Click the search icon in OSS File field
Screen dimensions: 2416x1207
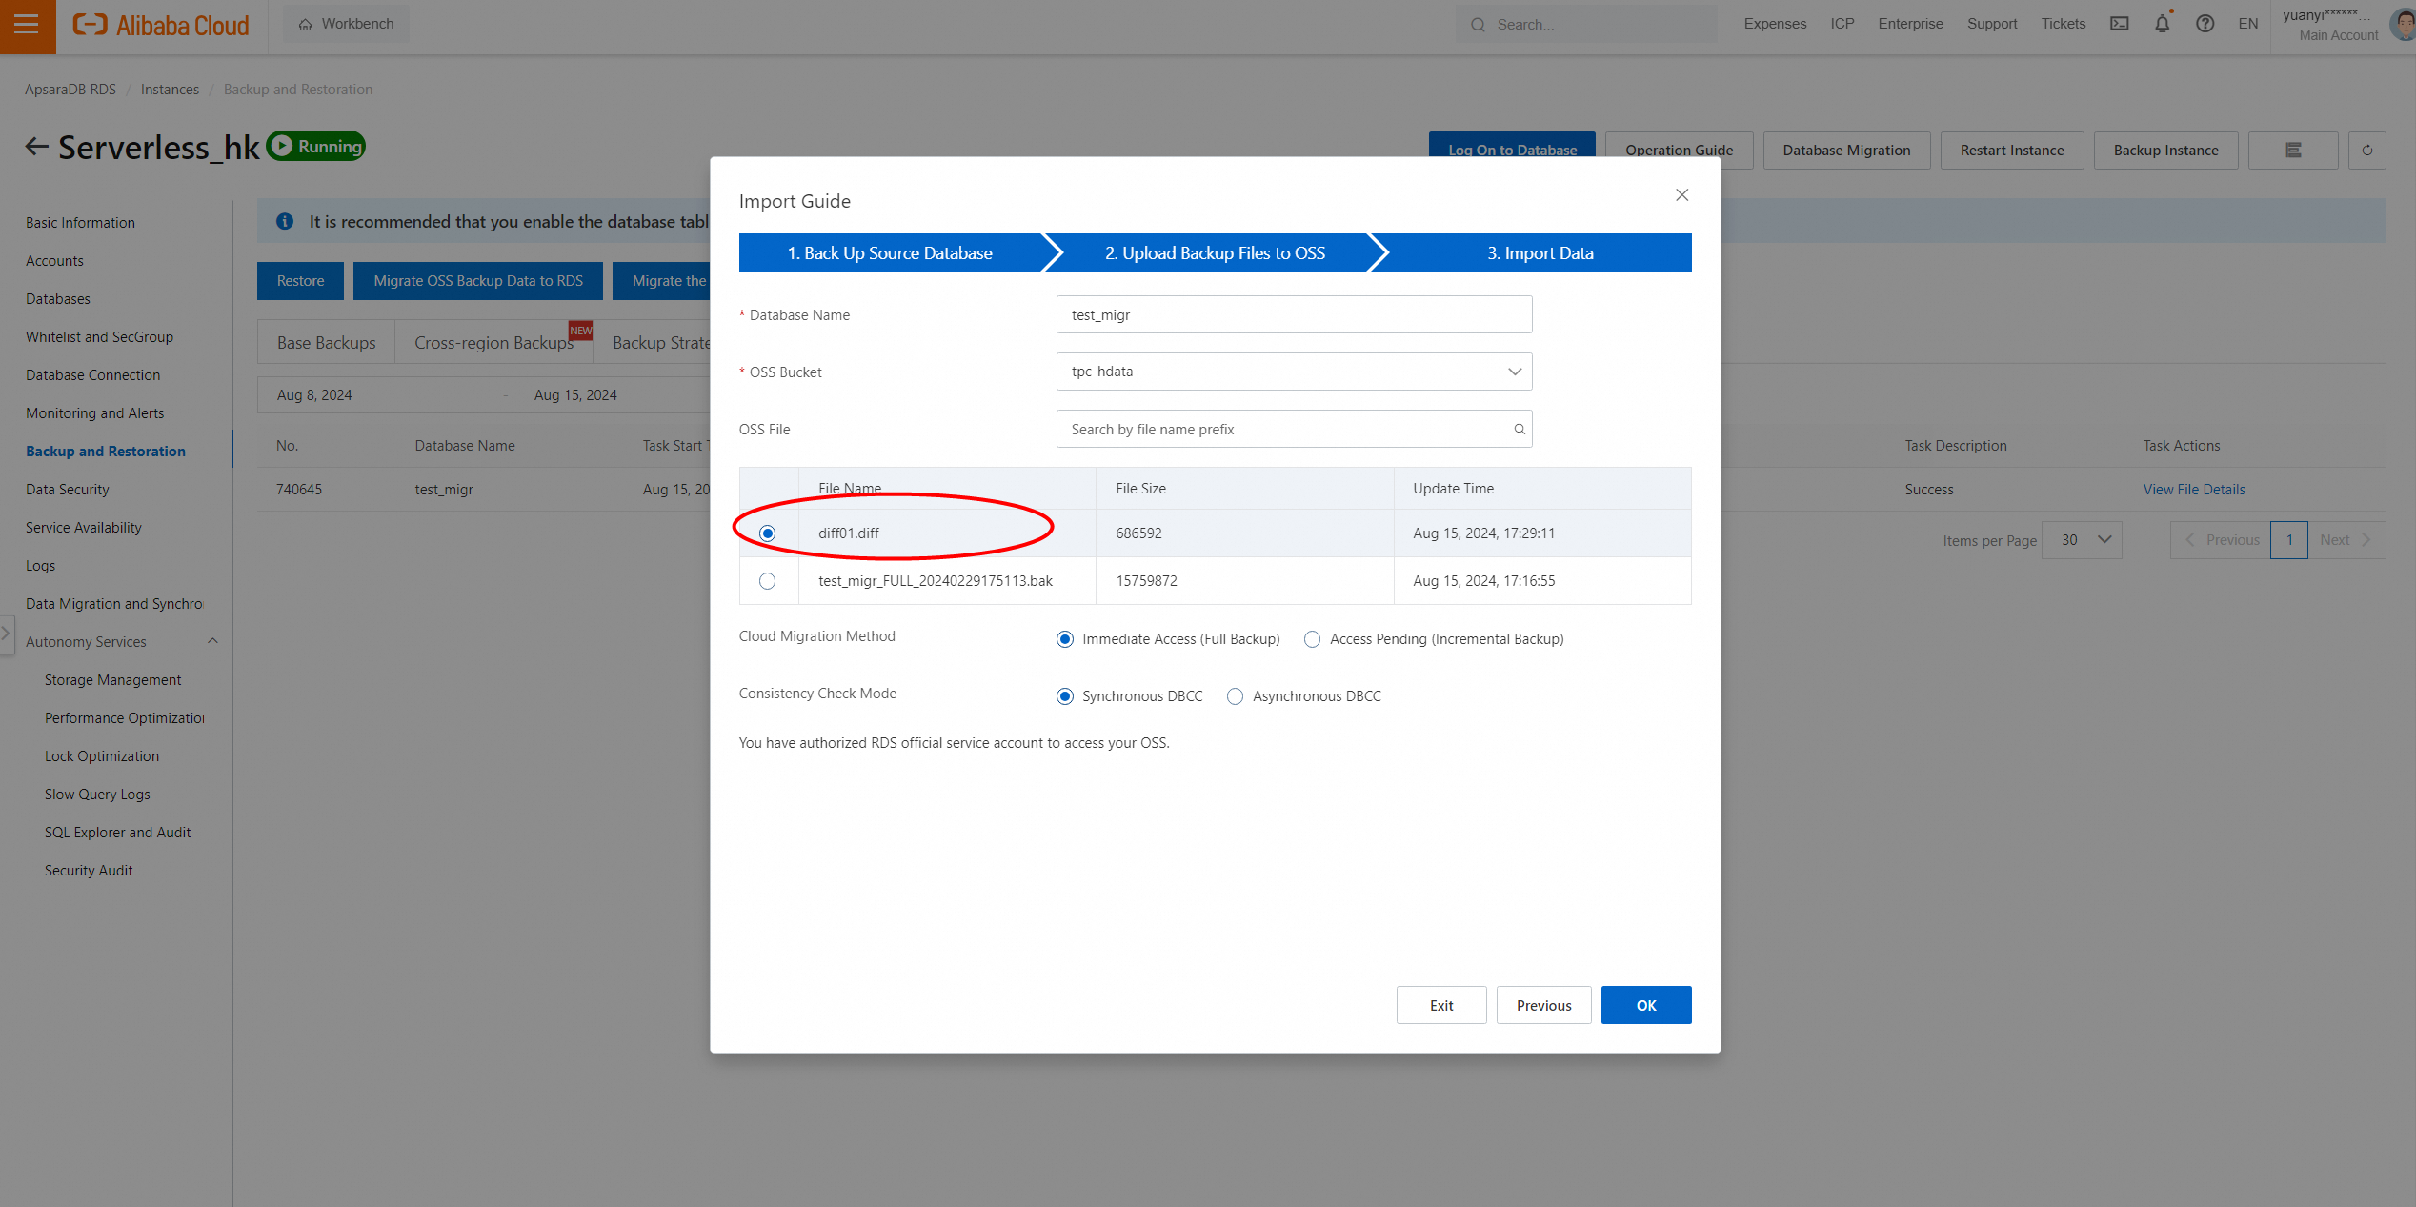1519,430
